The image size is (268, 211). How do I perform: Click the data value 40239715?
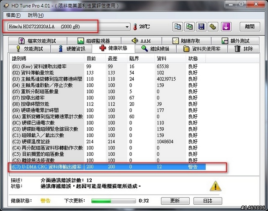coord(166,79)
